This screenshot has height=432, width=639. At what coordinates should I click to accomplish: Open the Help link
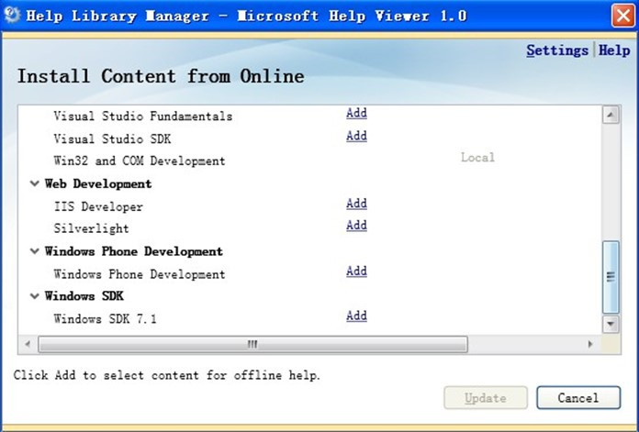(614, 50)
